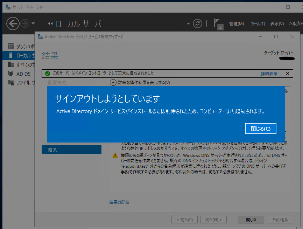Open 結果の詳細 link
Screen dimensions: 303x229
click(x=119, y=202)
